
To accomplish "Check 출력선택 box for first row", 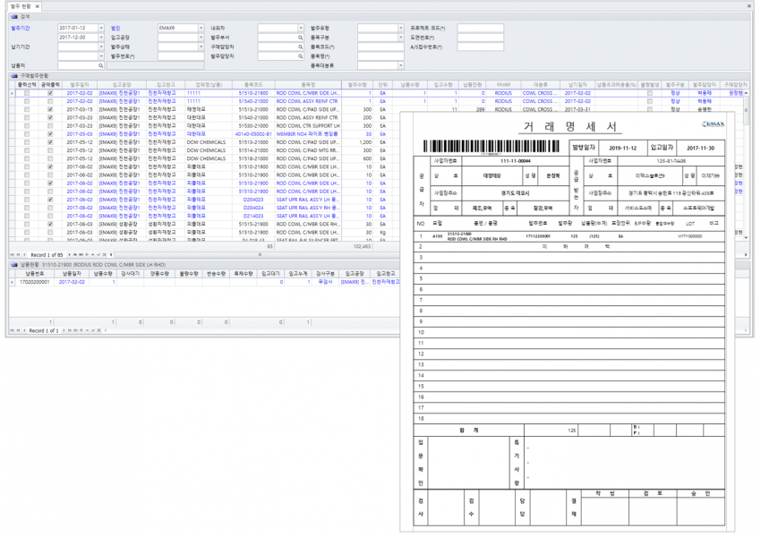I will [27, 92].
